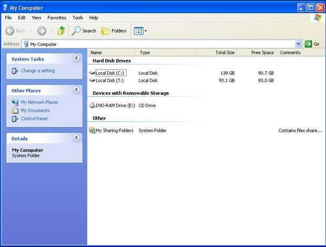Click Devices with Removable Storage heading
This screenshot has width=326, height=247.
[131, 93]
